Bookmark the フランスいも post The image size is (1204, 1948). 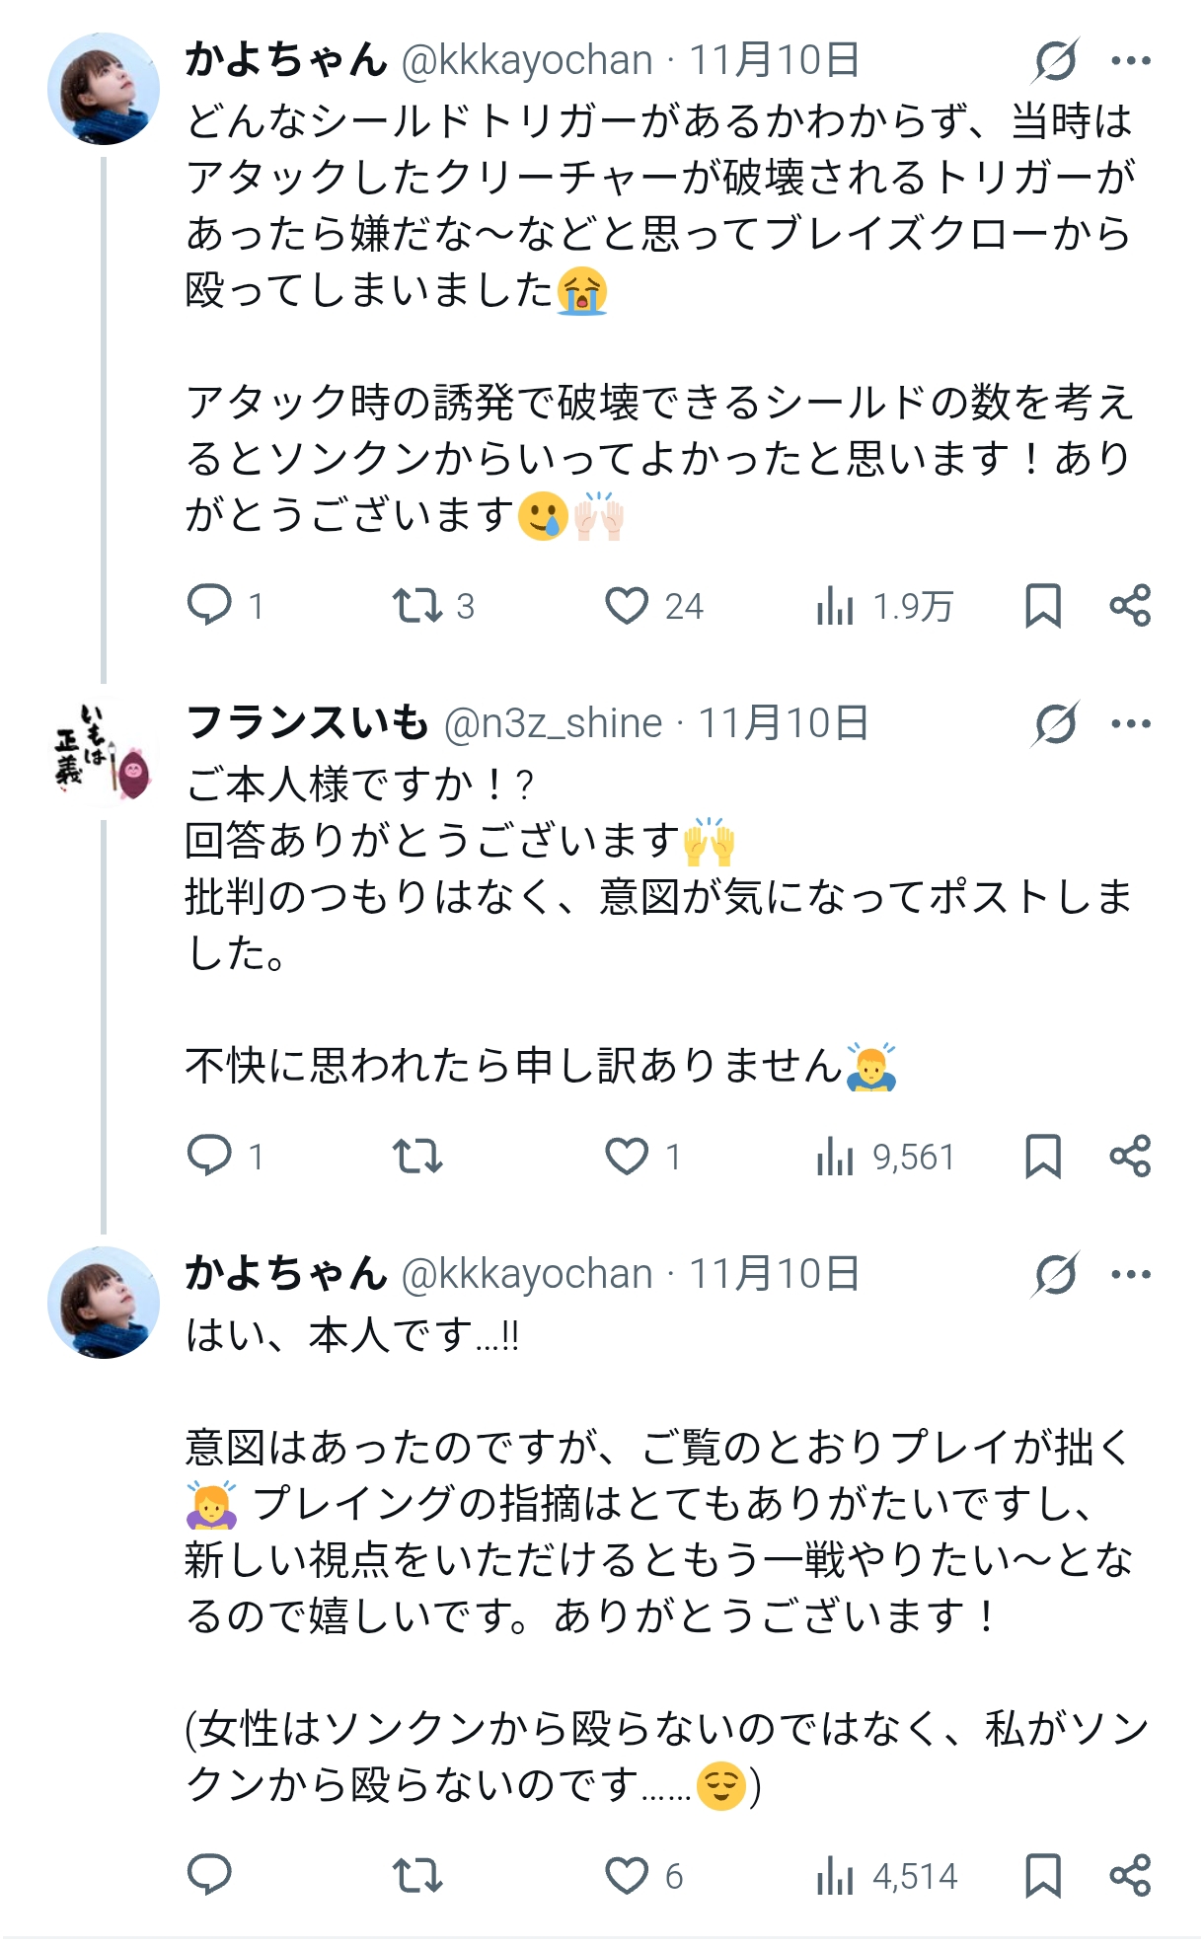click(x=1043, y=1156)
